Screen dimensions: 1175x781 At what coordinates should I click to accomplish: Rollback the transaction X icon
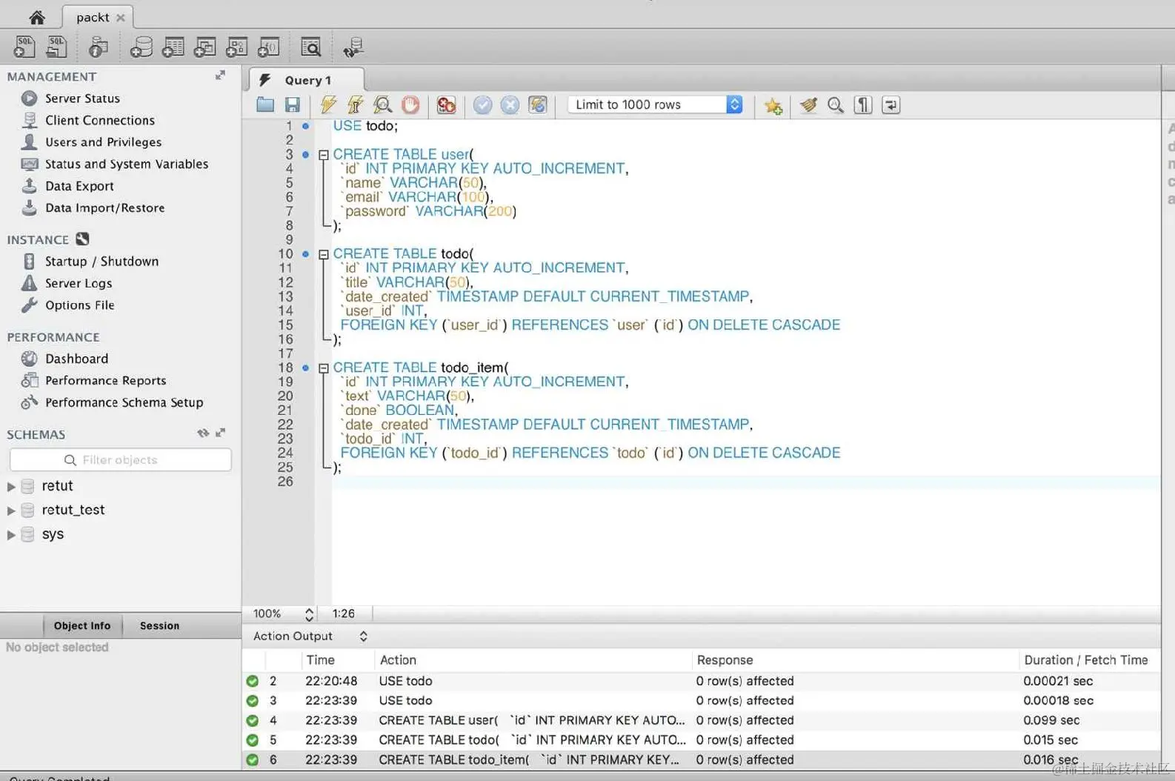click(510, 105)
